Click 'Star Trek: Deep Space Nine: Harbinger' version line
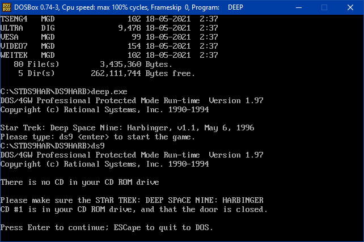The image size is (364, 242). pos(127,128)
